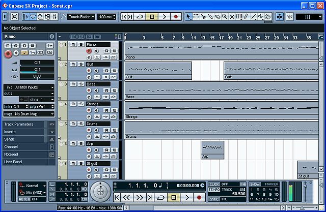Open the channel chn: 1 dropdown
The height and width of the screenshot is (212, 326).
42,100
